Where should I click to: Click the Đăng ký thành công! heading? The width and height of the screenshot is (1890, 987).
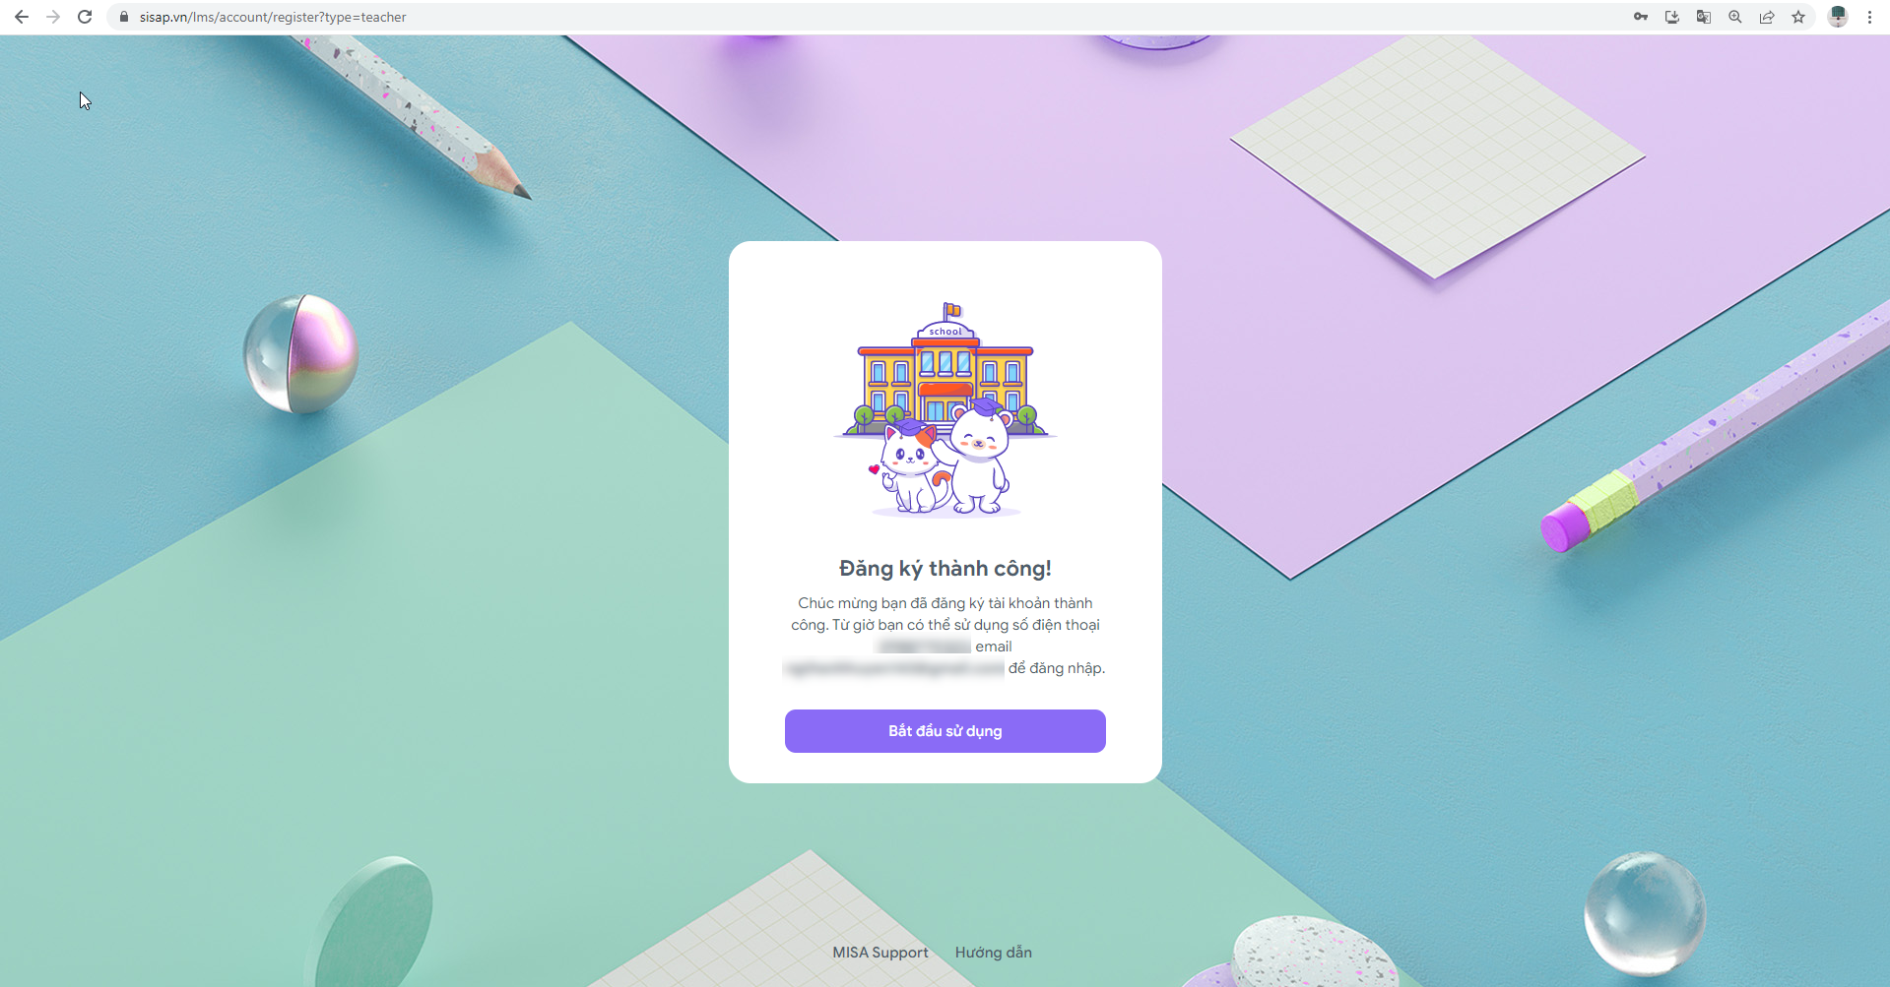(x=945, y=569)
